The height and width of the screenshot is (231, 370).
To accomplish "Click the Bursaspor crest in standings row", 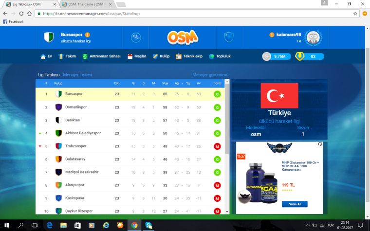I will point(58,94).
